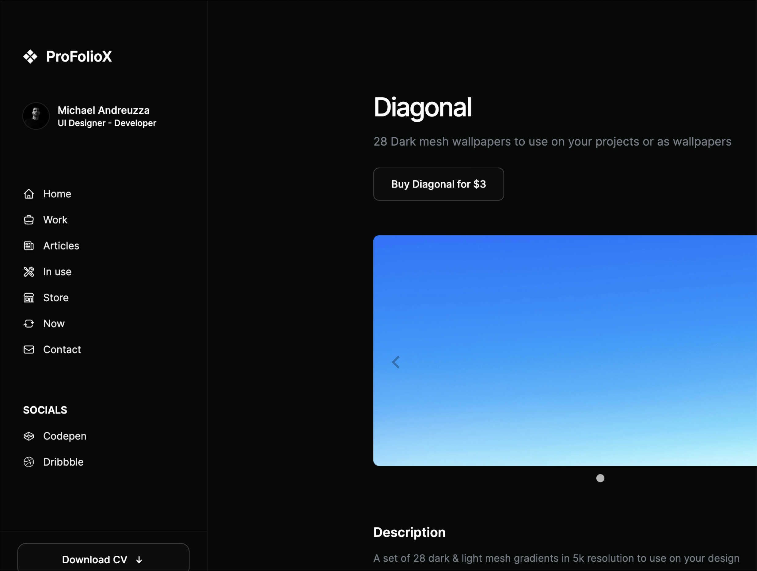The height and width of the screenshot is (571, 757).
Task: Click the Description heading
Action: tap(409, 533)
